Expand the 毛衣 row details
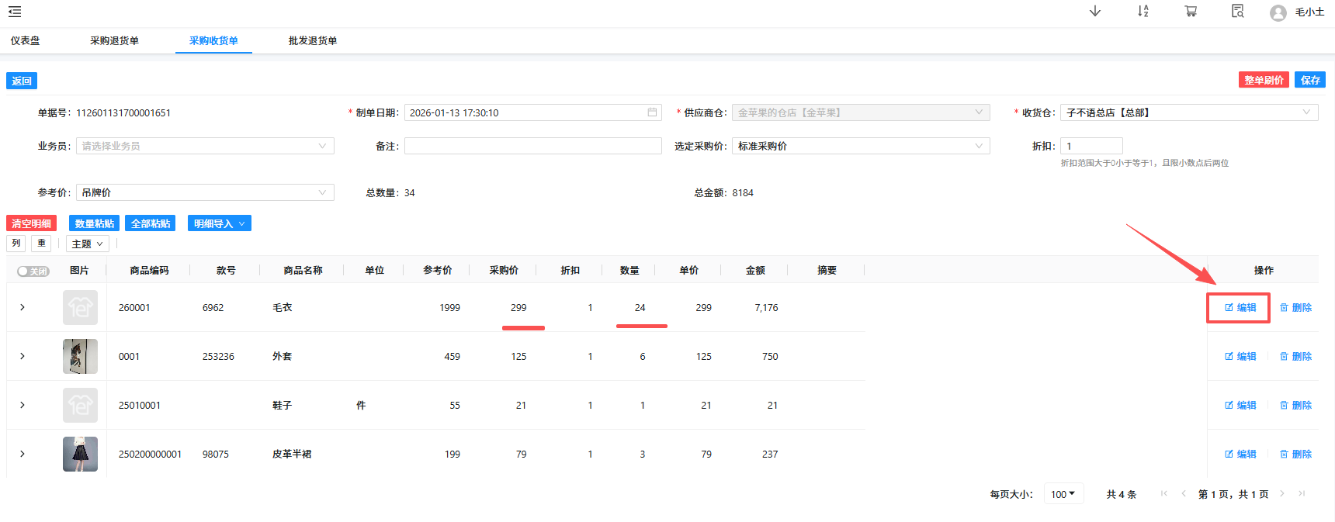This screenshot has height=522, width=1335. (x=23, y=308)
